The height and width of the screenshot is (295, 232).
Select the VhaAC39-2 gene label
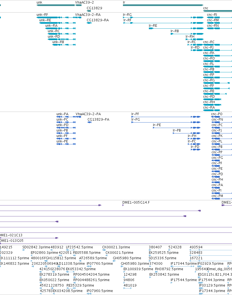[85, 2]
